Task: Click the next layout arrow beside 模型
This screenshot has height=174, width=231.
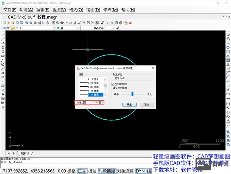Action: click(x=14, y=153)
